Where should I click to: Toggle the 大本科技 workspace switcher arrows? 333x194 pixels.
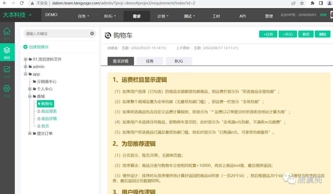tap(30, 15)
